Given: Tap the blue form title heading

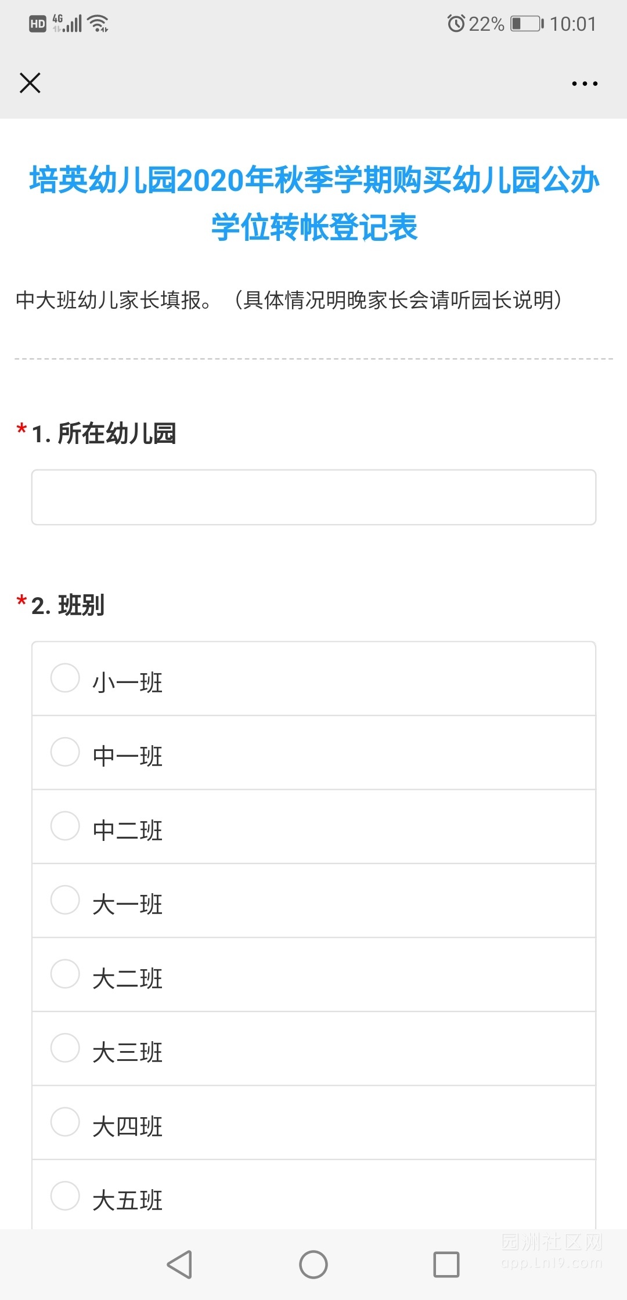Looking at the screenshot, I should click(x=313, y=203).
